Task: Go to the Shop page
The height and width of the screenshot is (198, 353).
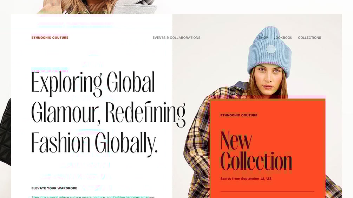Action: point(263,38)
